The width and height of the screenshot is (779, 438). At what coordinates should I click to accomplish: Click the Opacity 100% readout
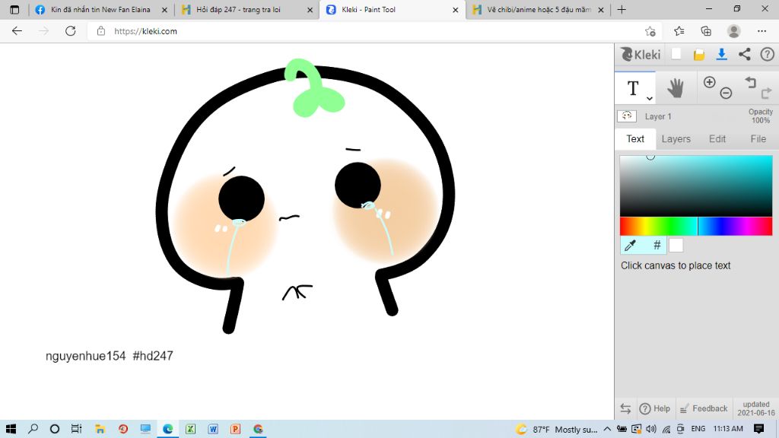(x=761, y=116)
